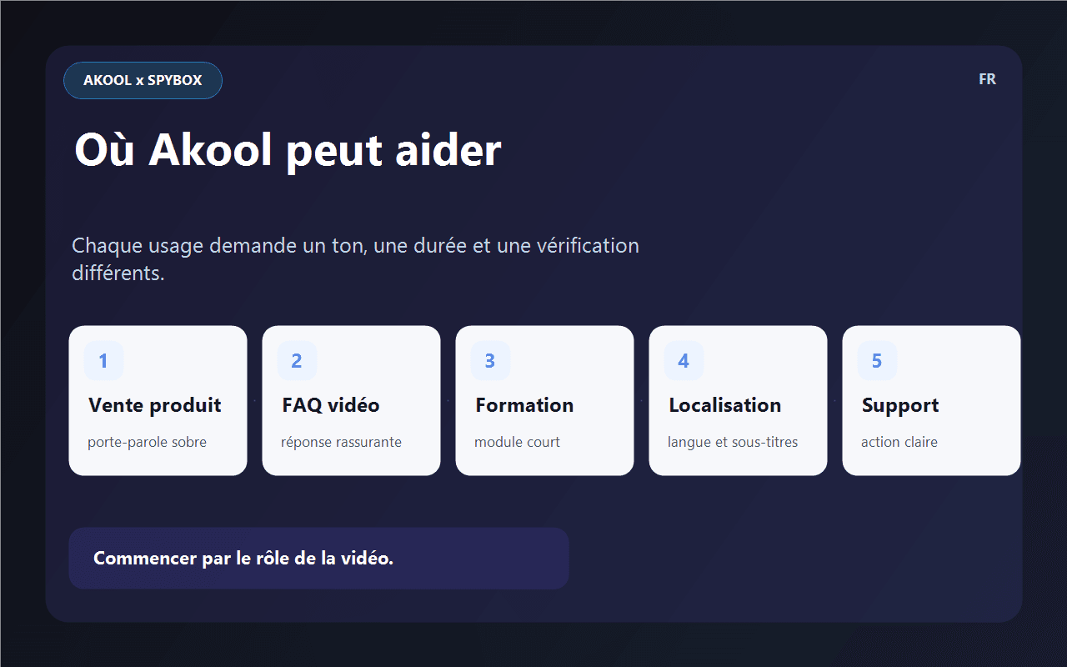This screenshot has height=667, width=1067.
Task: Select the Vente produit card title
Action: click(155, 405)
